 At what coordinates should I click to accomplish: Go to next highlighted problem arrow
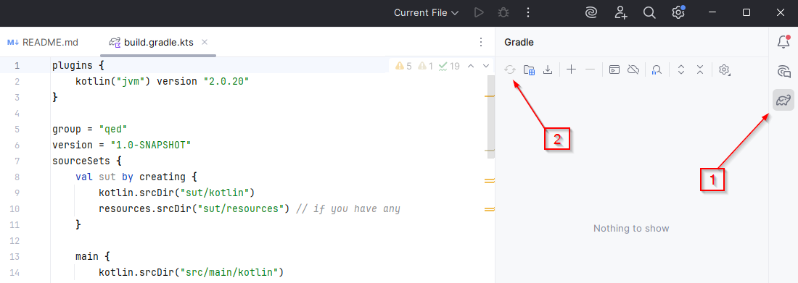pos(485,66)
